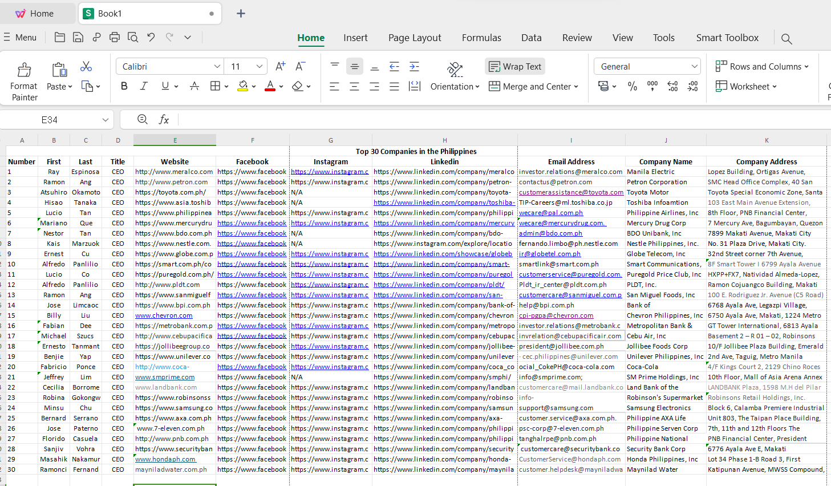
Task: Toggle italic formatting
Action: coord(144,86)
